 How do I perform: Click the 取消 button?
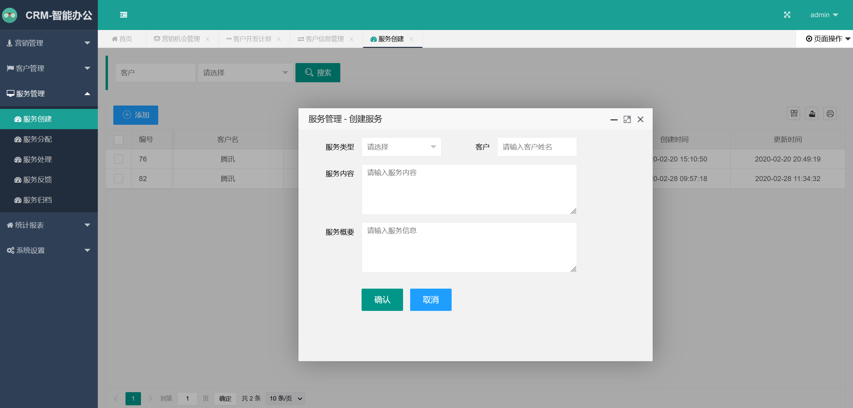(x=431, y=300)
